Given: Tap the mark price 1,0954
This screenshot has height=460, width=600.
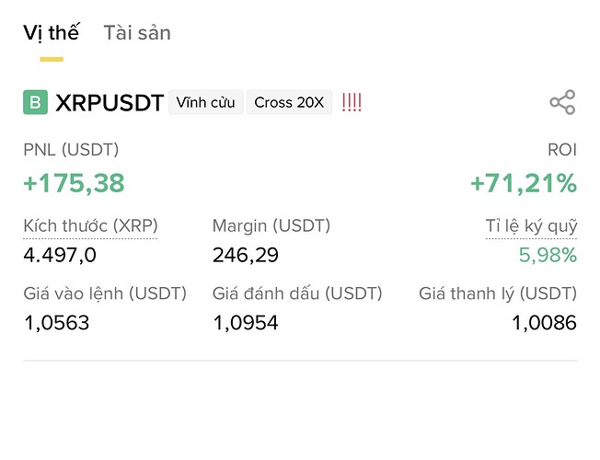Looking at the screenshot, I should pyautogui.click(x=246, y=323).
